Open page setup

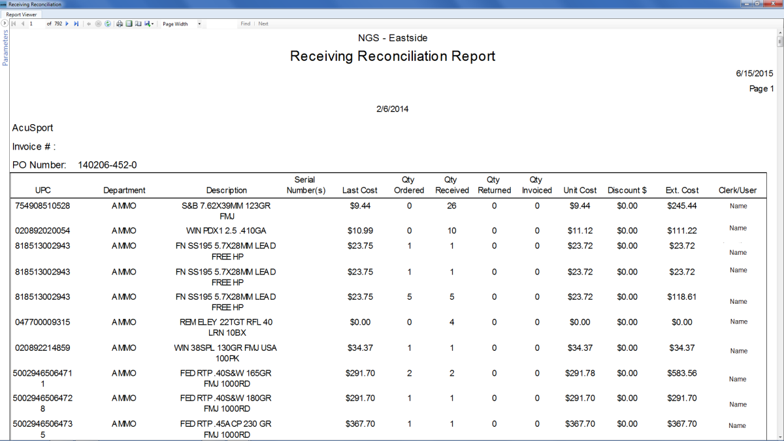[x=138, y=24]
